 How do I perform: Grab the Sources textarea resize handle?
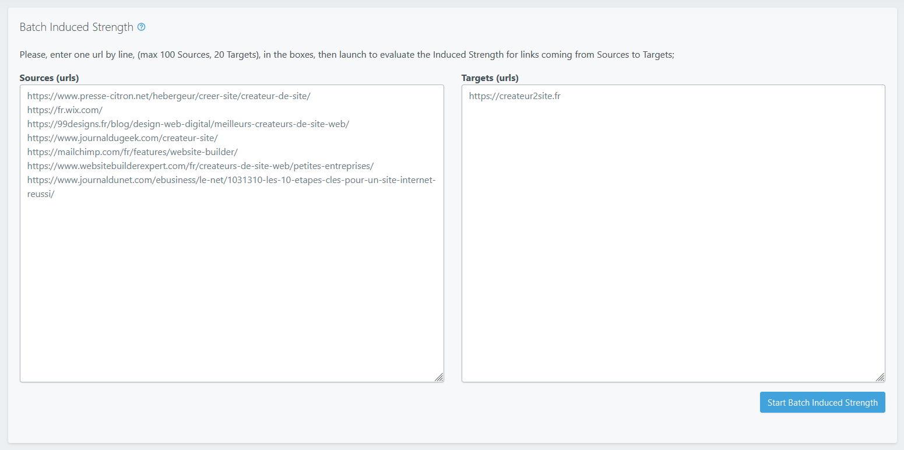coord(438,377)
